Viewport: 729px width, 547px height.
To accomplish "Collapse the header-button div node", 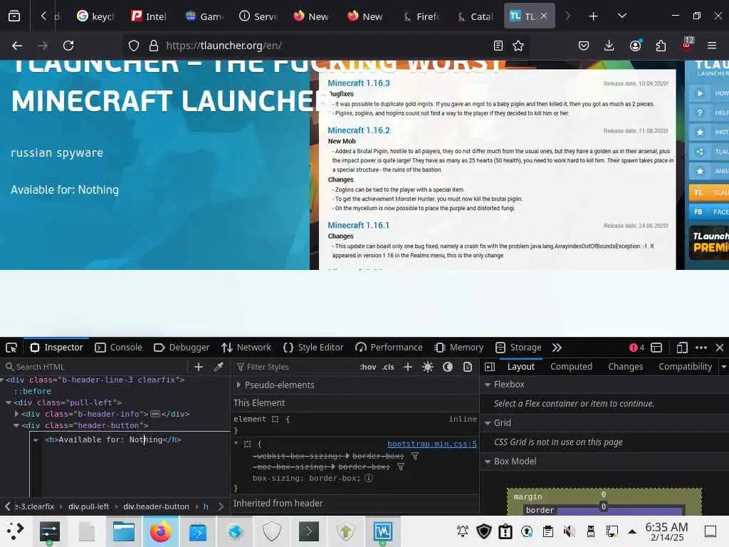I will 17,425.
